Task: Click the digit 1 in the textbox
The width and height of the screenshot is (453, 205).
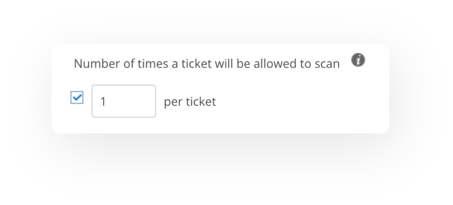Action: tap(103, 101)
